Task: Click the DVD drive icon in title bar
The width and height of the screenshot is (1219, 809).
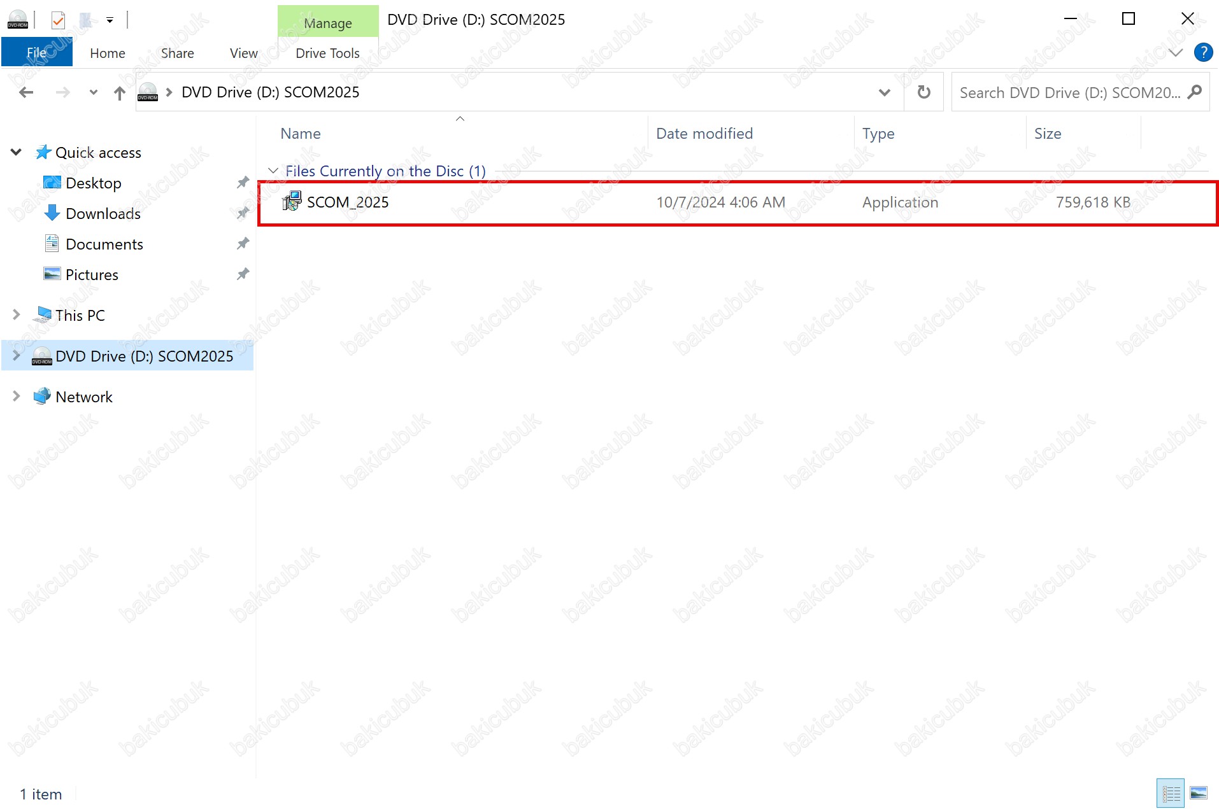Action: [x=18, y=20]
